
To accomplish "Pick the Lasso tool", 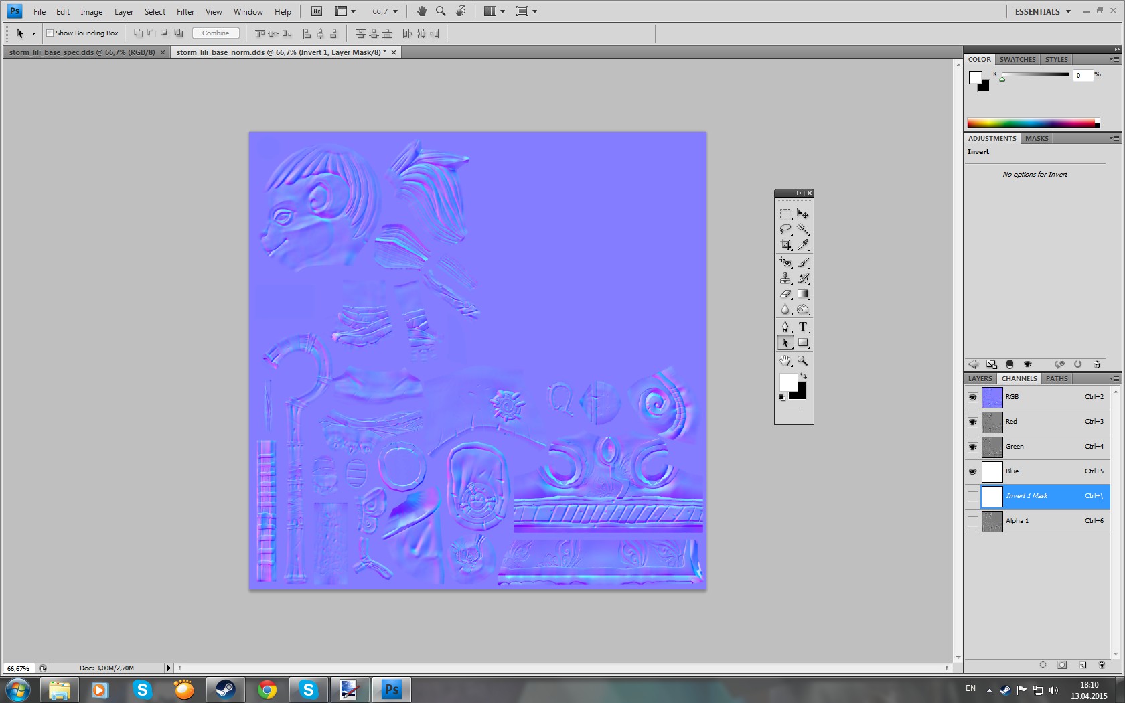I will [785, 230].
